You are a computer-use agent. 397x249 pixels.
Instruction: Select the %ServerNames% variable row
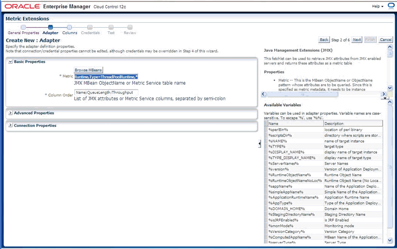click(x=323, y=164)
